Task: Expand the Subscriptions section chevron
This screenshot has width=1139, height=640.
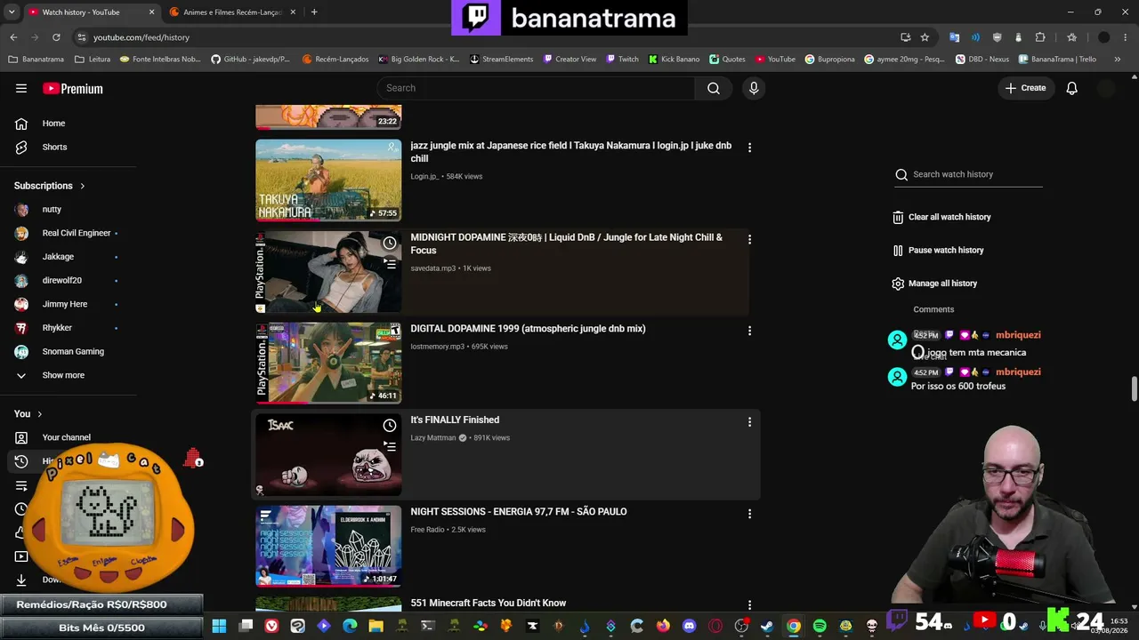Action: click(83, 186)
